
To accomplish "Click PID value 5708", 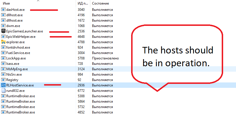I will tap(81, 58).
